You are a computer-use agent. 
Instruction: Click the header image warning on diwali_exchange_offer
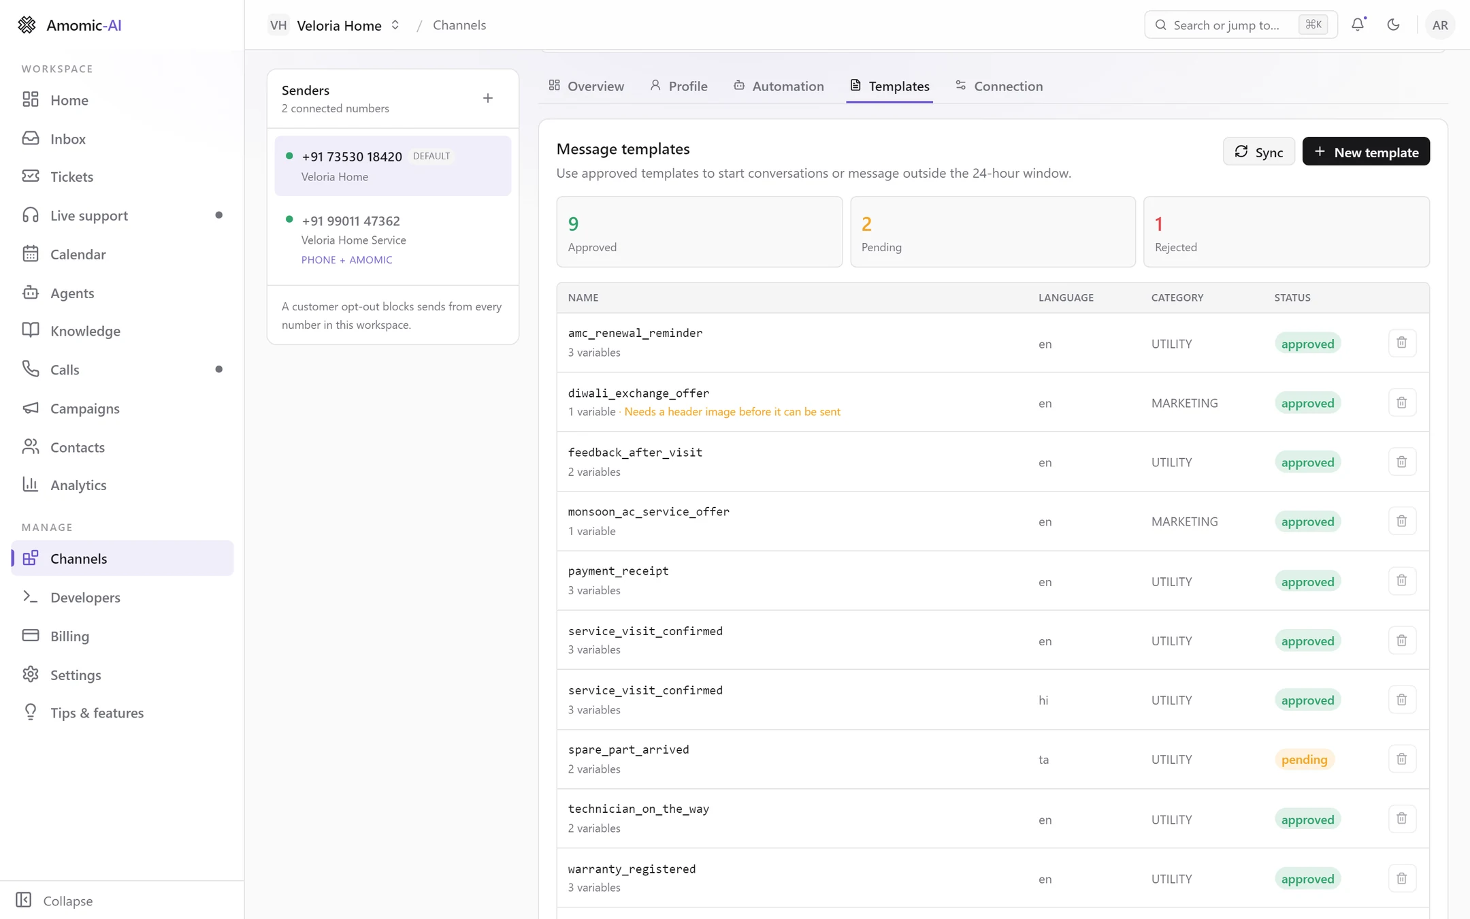point(732,412)
